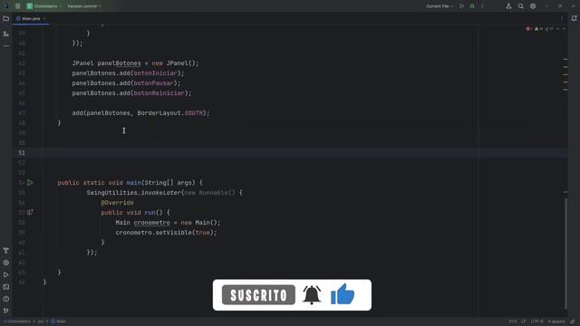The height and width of the screenshot is (326, 580).
Task: Open the Version control dropdown
Action: [x=84, y=6]
